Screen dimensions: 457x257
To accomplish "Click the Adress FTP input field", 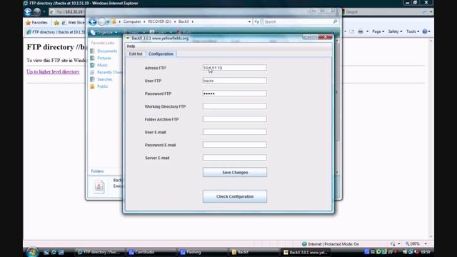I will pos(235,68).
